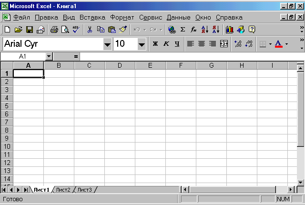Print the sheet with printer icon

pos(54,30)
